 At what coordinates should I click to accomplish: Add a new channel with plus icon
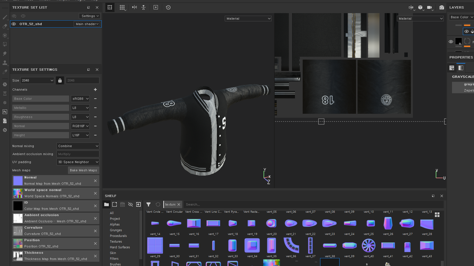pos(95,90)
